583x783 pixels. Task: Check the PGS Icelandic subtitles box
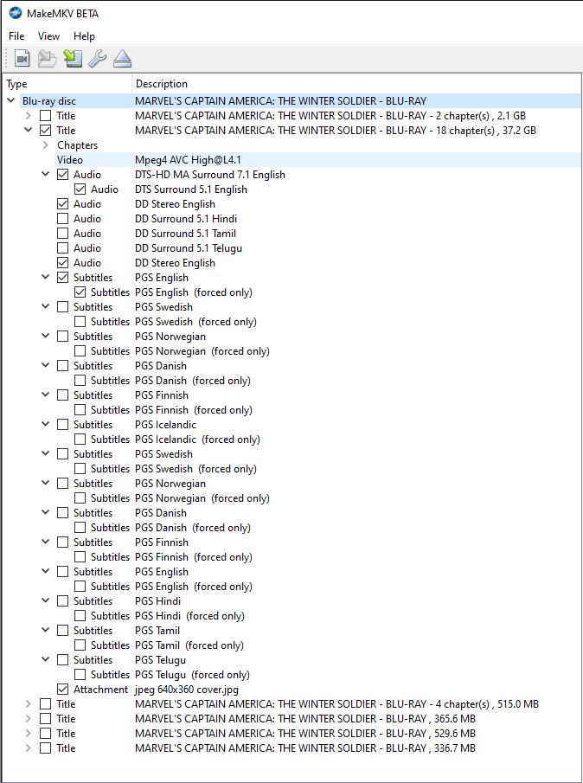(62, 425)
